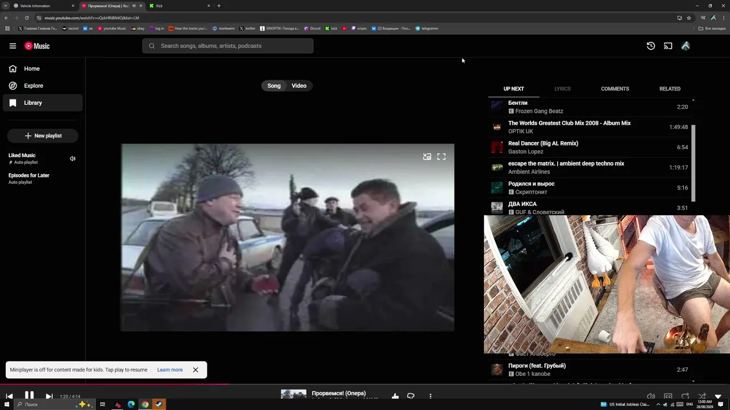Skip to the previous track
The width and height of the screenshot is (730, 410).
9,396
